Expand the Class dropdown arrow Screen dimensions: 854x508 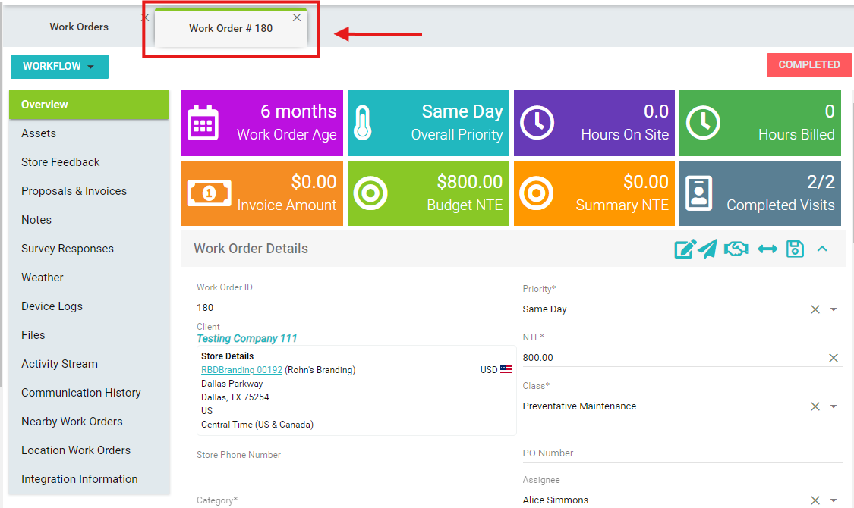(x=834, y=406)
